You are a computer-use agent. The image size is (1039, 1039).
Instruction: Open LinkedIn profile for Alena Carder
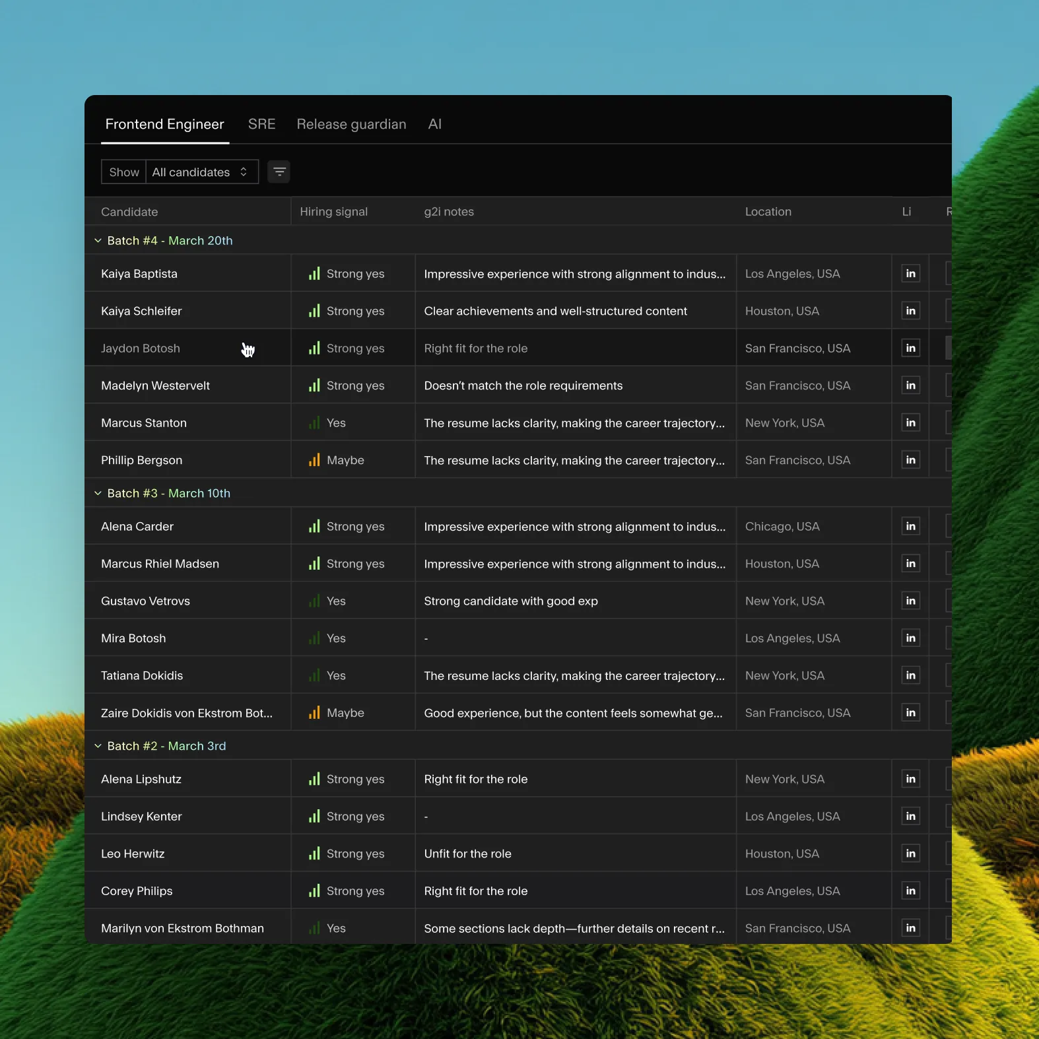[x=910, y=526]
